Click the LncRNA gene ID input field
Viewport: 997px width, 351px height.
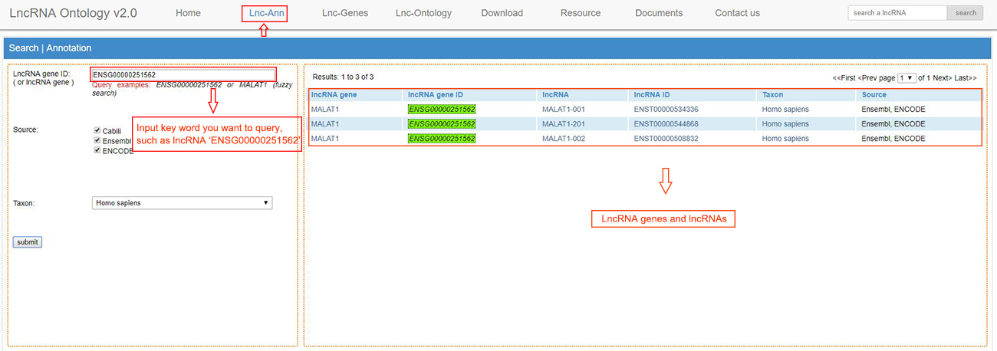[x=183, y=74]
